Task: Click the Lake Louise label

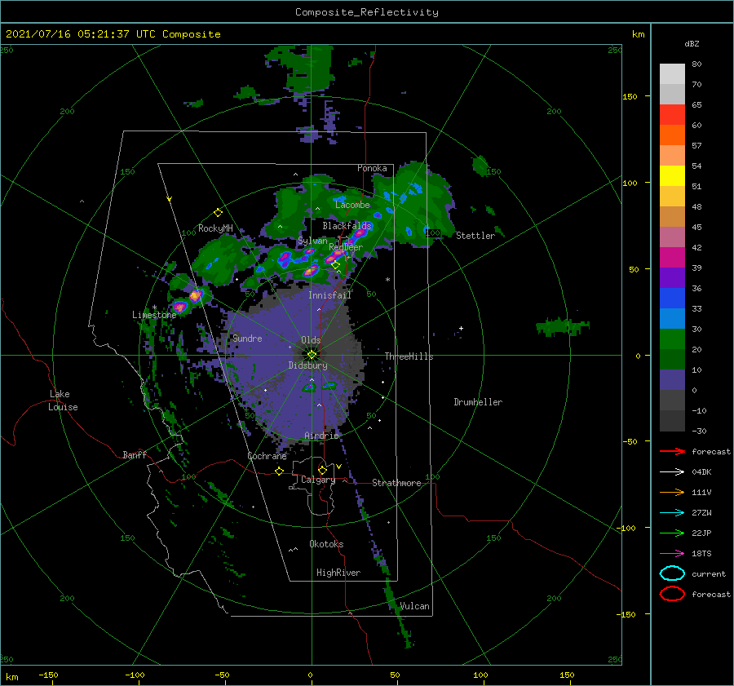Action: (63, 401)
